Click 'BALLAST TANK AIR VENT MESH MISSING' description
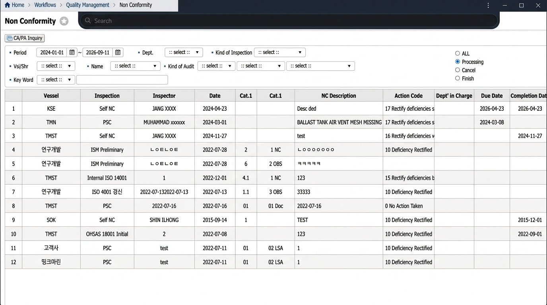This screenshot has height=305, width=547. (339, 122)
